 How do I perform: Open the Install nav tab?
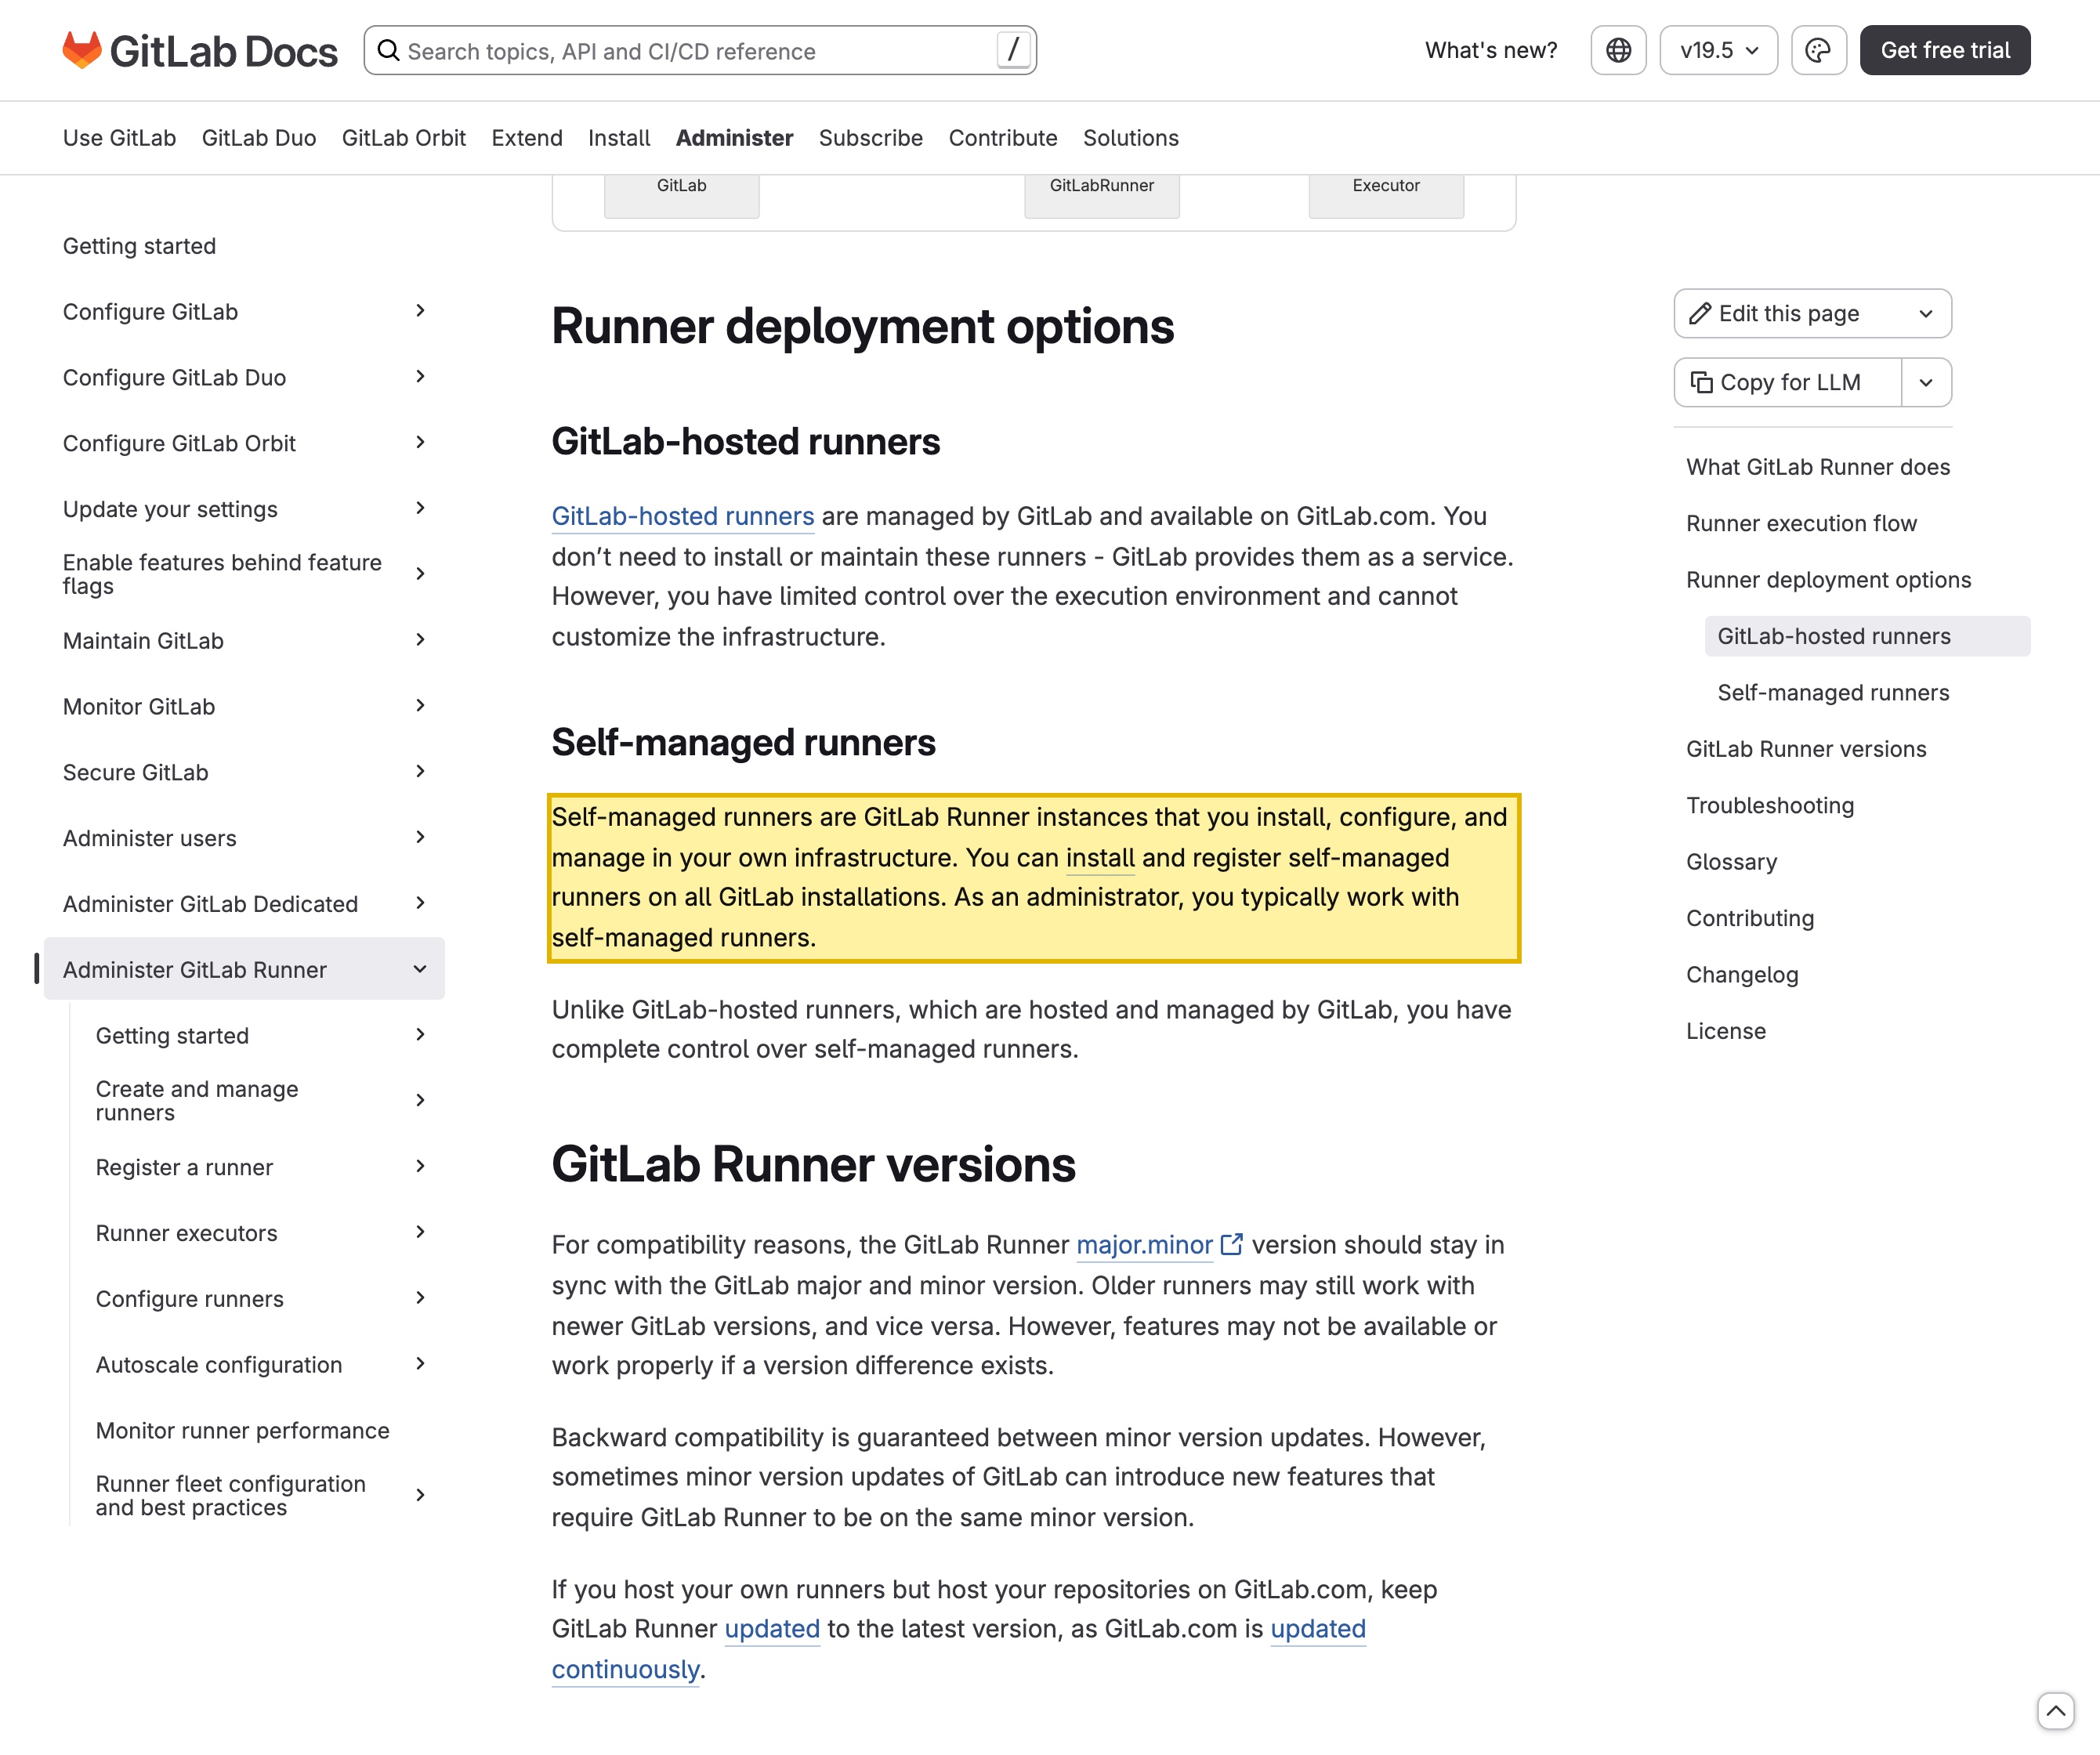[619, 138]
